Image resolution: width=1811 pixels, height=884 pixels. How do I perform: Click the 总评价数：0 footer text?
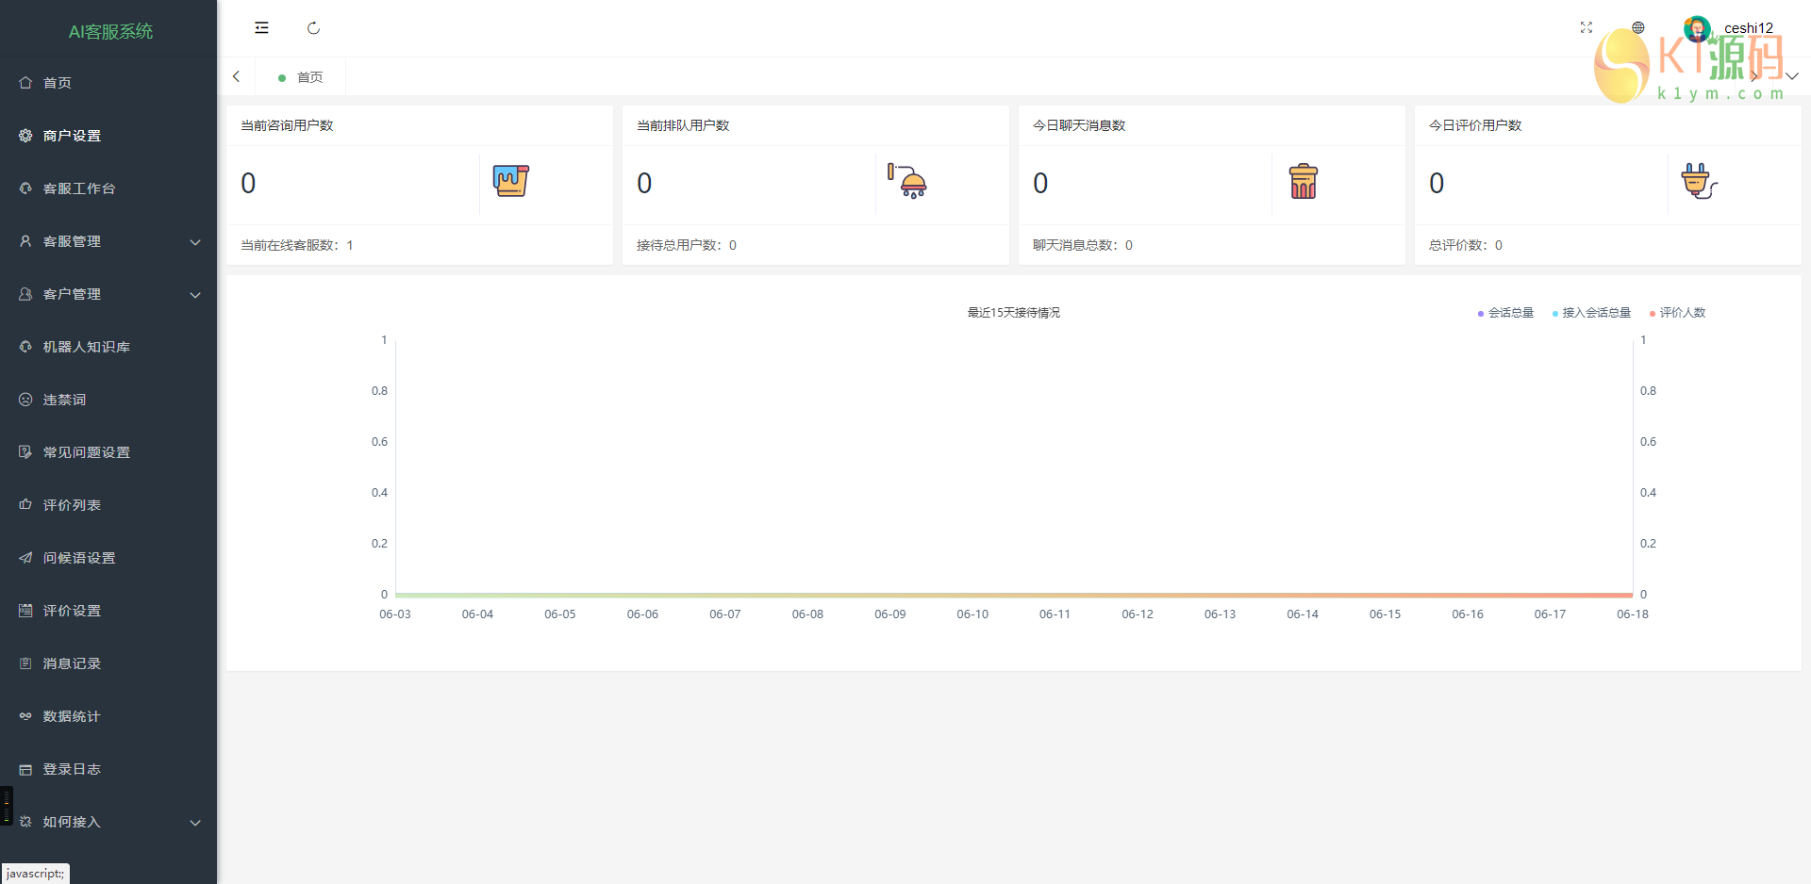pos(1466,245)
